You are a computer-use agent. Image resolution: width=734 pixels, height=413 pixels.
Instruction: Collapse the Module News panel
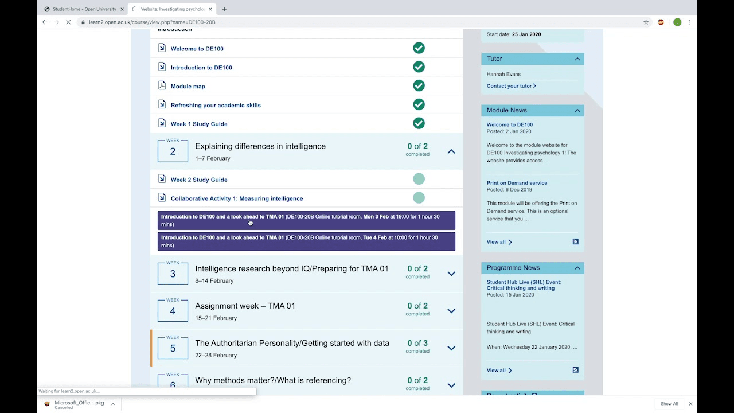point(577,110)
